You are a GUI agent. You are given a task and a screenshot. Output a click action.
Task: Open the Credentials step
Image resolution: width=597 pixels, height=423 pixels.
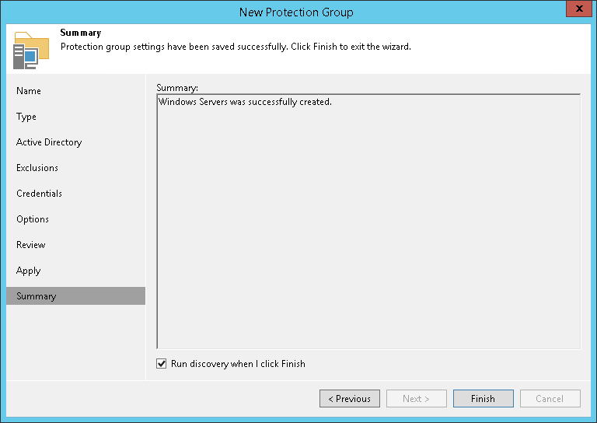point(39,194)
